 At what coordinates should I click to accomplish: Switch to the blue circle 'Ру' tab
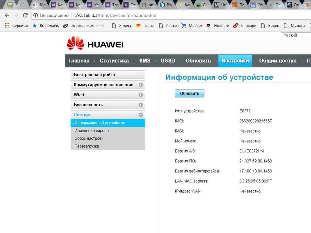pyautogui.click(x=166, y=5)
